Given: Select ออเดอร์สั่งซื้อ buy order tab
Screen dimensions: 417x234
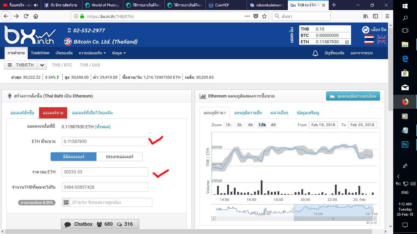Looking at the screenshot, I should (22, 113).
